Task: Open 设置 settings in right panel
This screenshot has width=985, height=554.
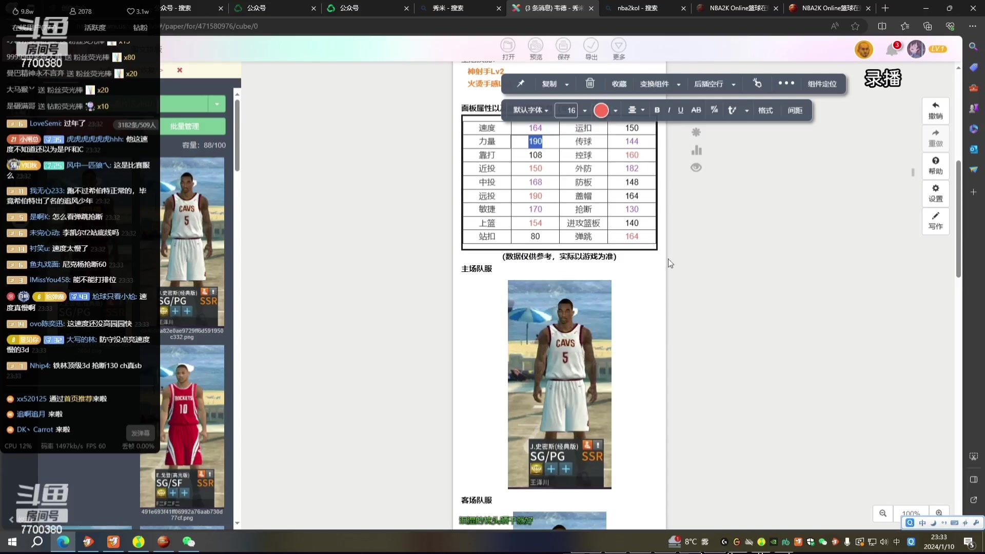Action: [935, 194]
